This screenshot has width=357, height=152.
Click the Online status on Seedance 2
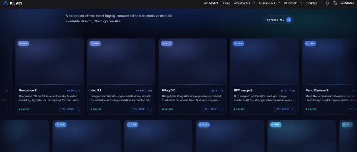point(25,109)
